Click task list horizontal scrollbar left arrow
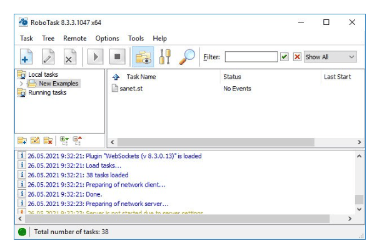382x251 pixels. (113, 142)
